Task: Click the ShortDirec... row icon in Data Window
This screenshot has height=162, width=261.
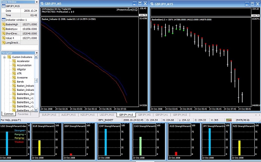Action: (x=3, y=34)
